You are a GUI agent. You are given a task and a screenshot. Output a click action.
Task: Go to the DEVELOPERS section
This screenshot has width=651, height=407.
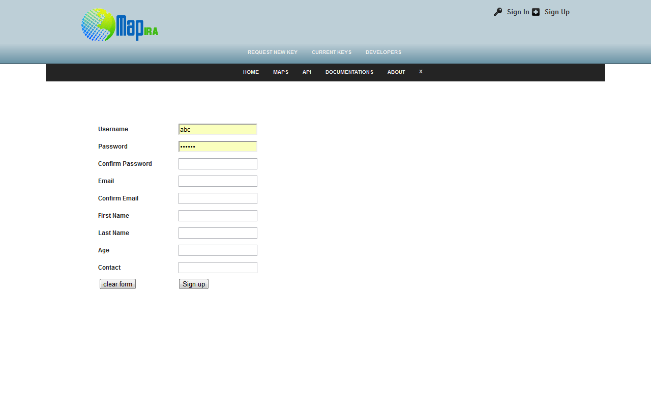(x=383, y=52)
